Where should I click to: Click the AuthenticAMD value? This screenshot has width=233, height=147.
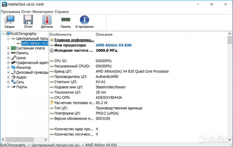[107, 77]
